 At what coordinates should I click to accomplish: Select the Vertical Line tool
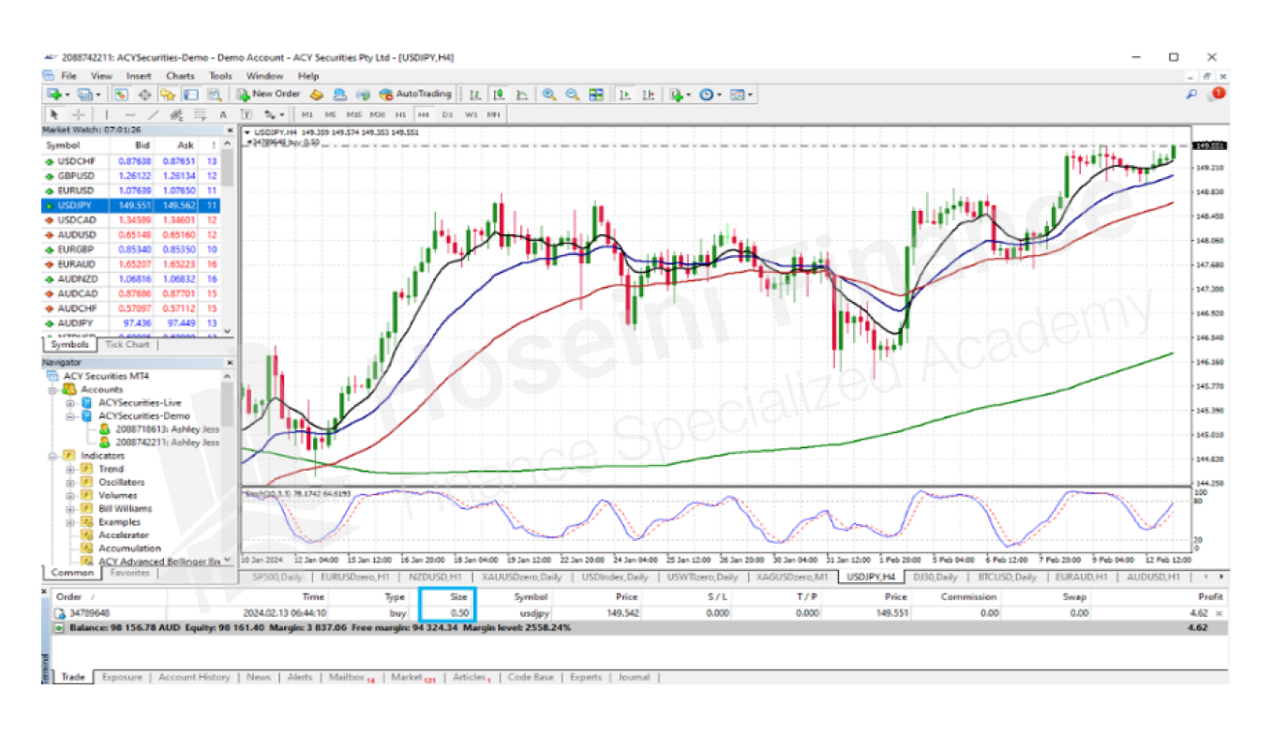107,114
